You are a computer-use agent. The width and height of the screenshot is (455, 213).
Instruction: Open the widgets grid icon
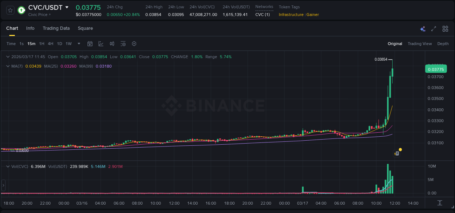click(x=445, y=28)
